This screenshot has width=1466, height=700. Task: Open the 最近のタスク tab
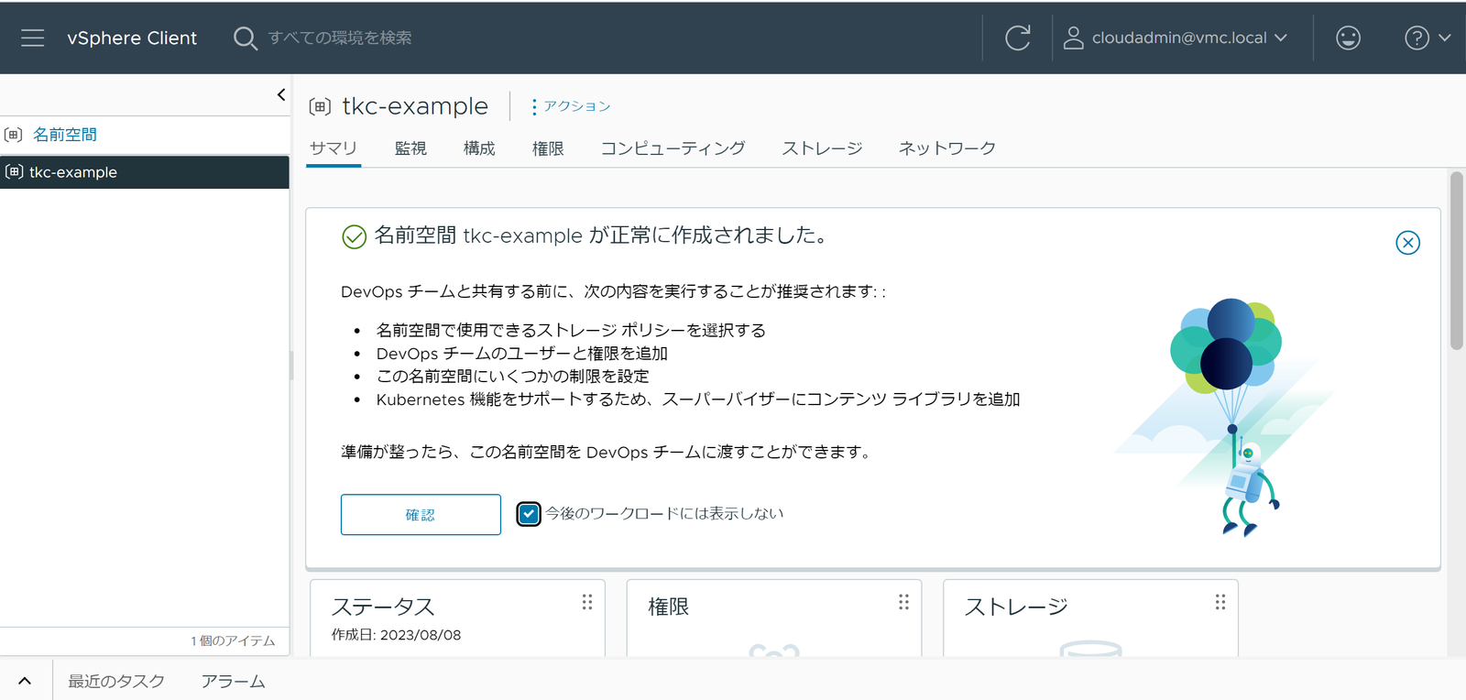click(116, 682)
